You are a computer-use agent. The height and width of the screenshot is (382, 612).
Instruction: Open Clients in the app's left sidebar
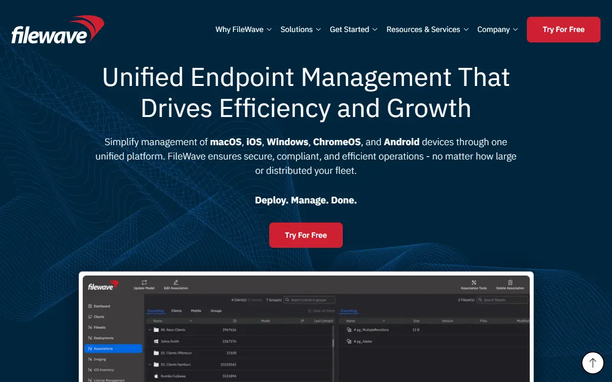pyautogui.click(x=96, y=317)
